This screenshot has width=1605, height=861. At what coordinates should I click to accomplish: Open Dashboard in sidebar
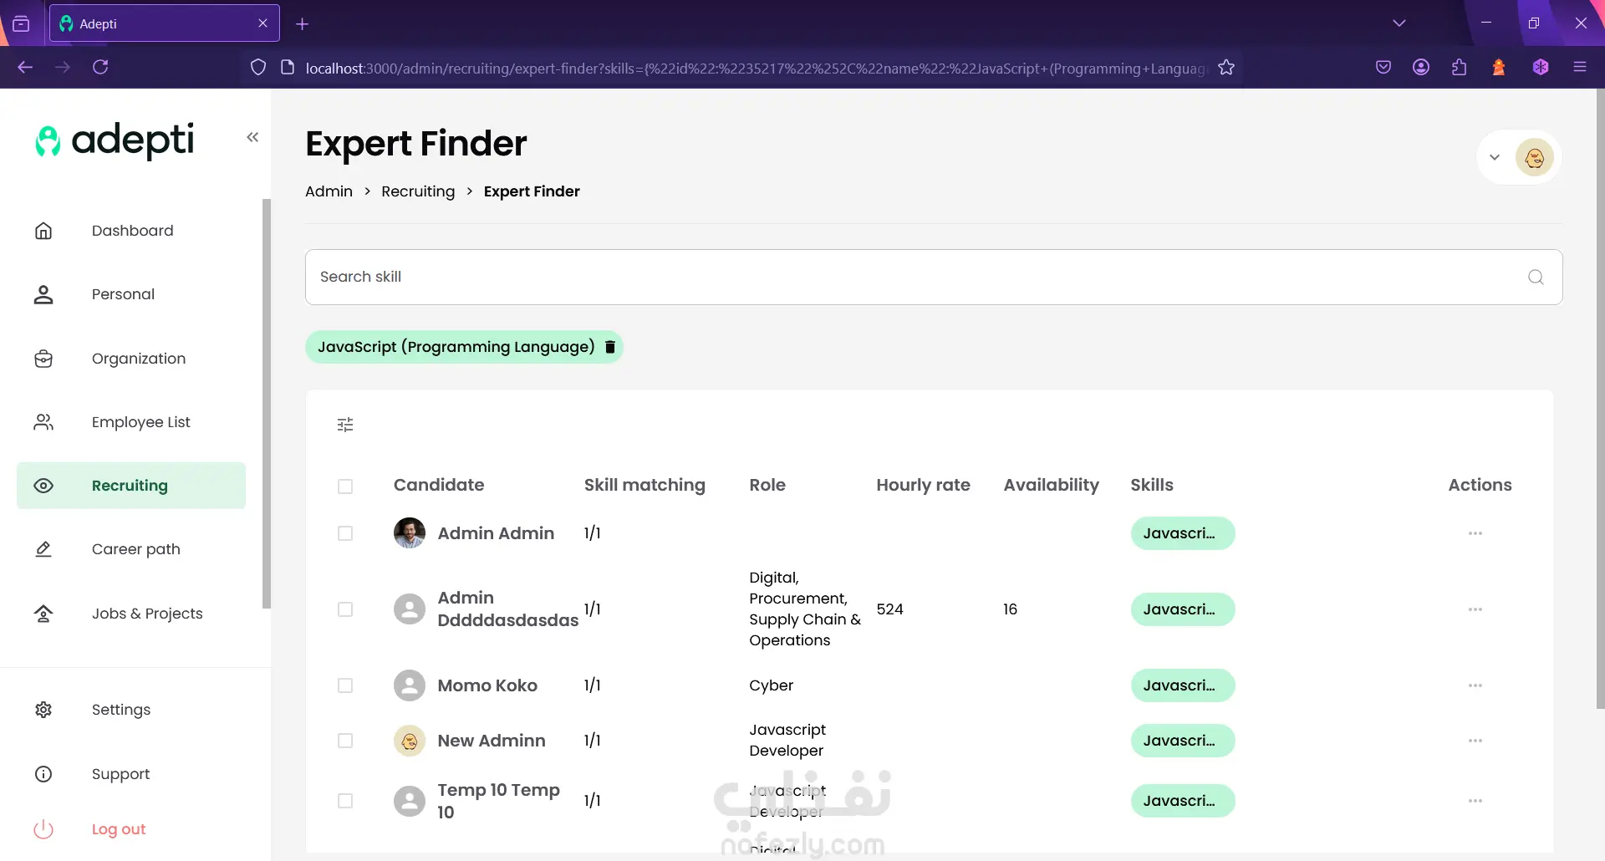(132, 231)
